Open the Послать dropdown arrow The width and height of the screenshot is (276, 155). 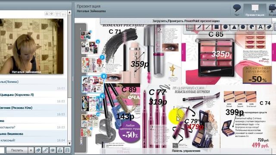(x=31, y=150)
